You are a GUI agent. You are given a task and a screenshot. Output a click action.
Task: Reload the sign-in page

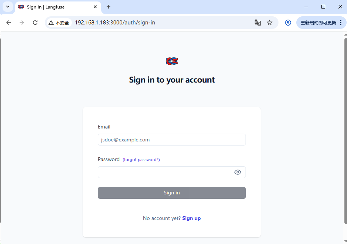[35, 23]
